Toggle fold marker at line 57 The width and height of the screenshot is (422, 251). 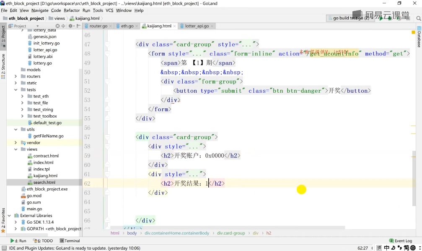pyautogui.click(x=107, y=137)
